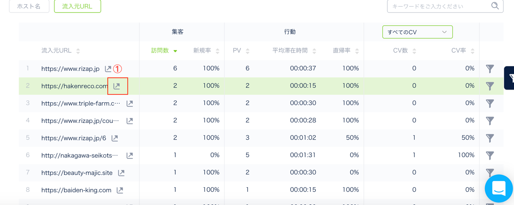The width and height of the screenshot is (514, 205).
Task: Open the chat support bubble
Action: [499, 188]
